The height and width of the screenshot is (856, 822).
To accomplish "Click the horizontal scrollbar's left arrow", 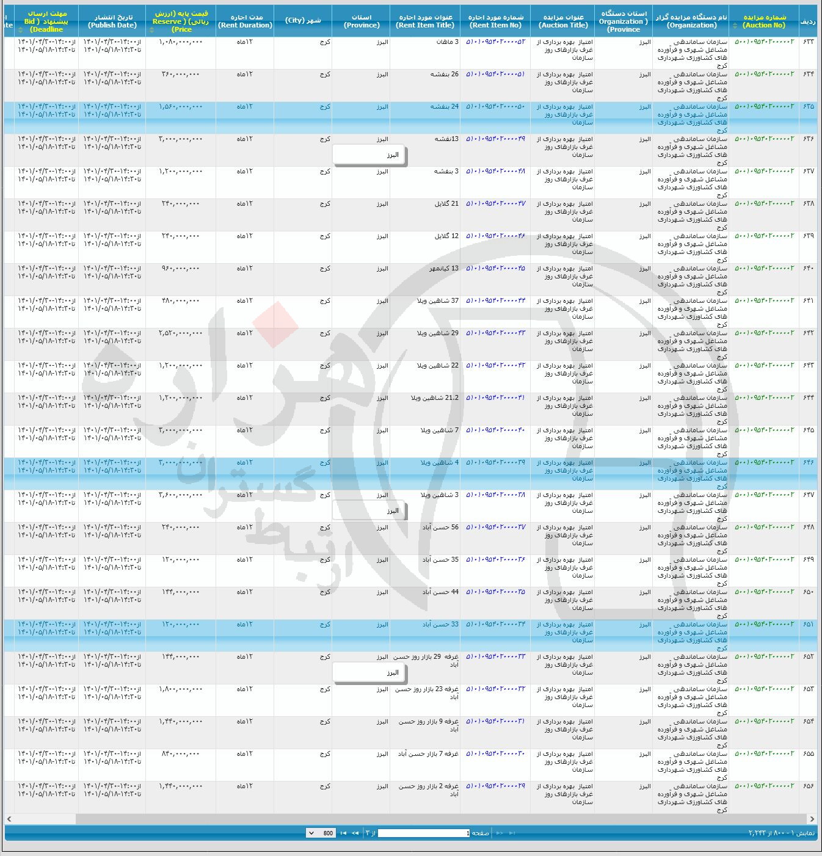I will pos(9,819).
